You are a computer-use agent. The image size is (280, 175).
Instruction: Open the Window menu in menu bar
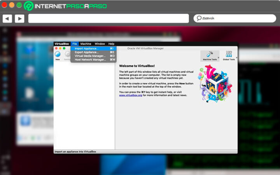point(100,44)
